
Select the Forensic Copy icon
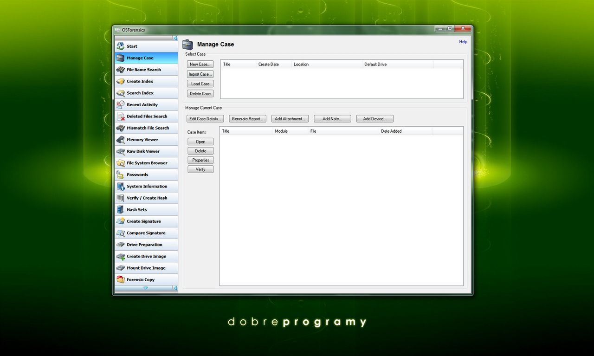(120, 279)
